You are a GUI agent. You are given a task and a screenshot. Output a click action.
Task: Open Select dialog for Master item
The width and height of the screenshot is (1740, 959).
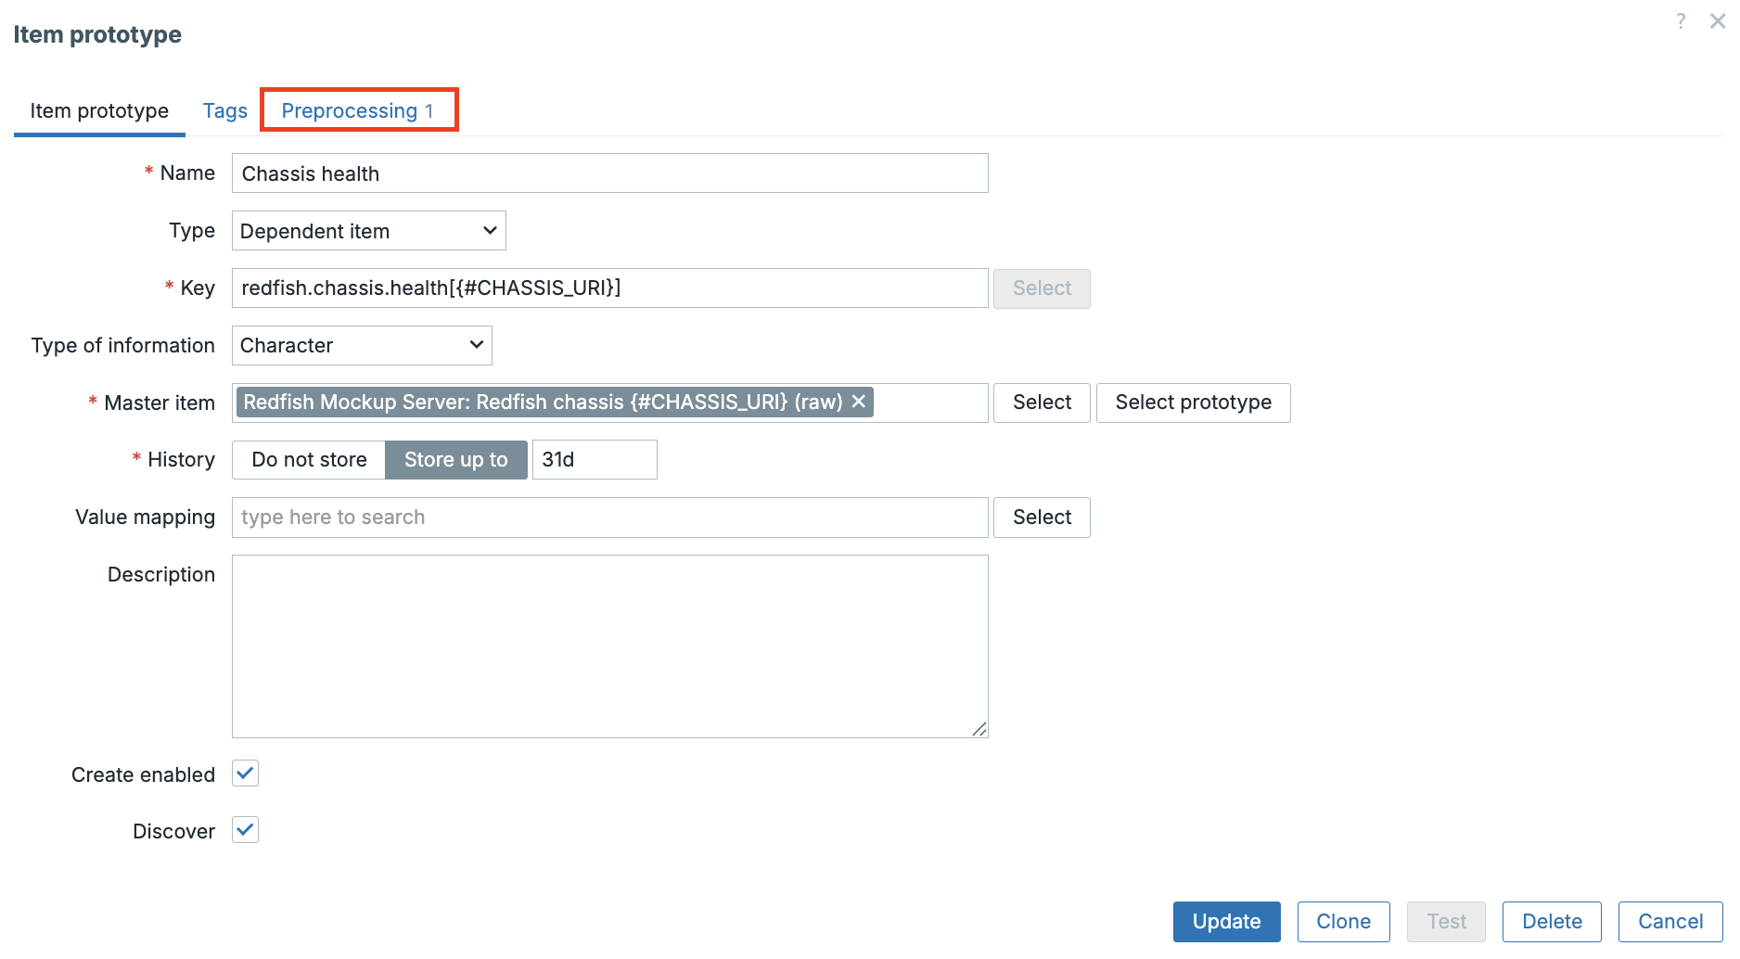coord(1041,402)
